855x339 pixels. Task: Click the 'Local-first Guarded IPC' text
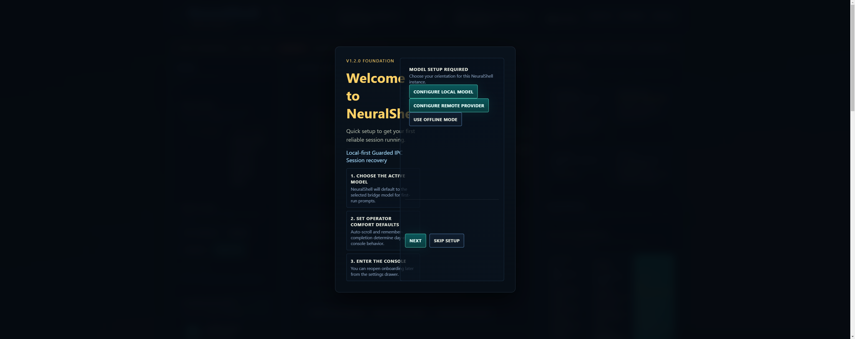[374, 152]
